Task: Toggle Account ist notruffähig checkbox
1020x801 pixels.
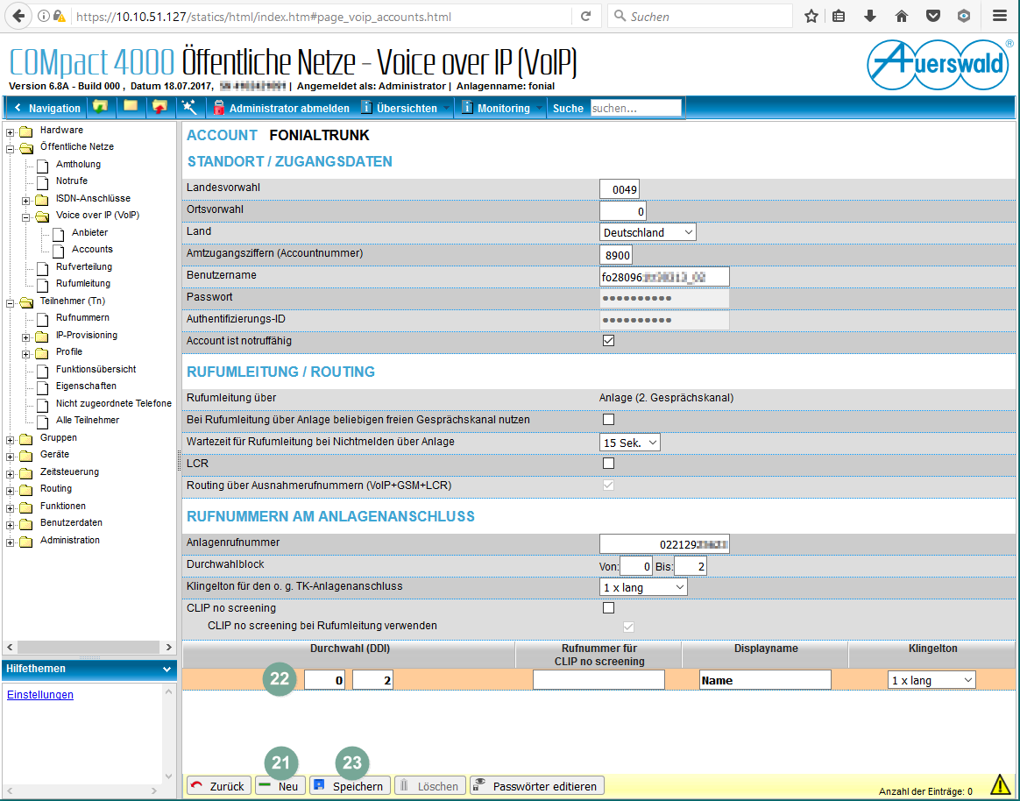Action: (x=608, y=340)
